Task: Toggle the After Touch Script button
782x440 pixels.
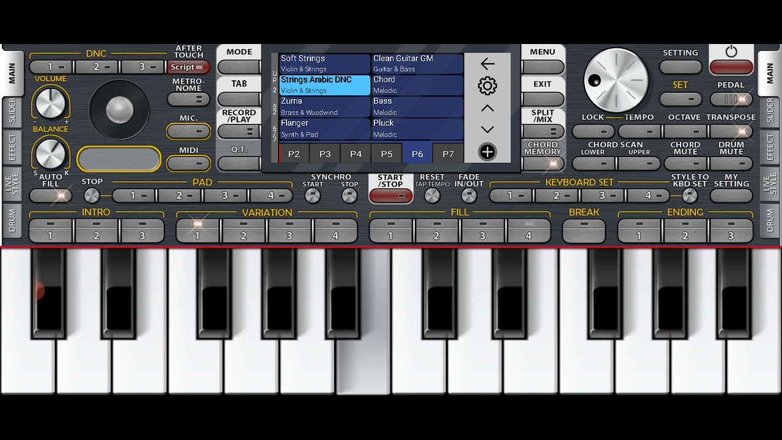Action: 189,67
